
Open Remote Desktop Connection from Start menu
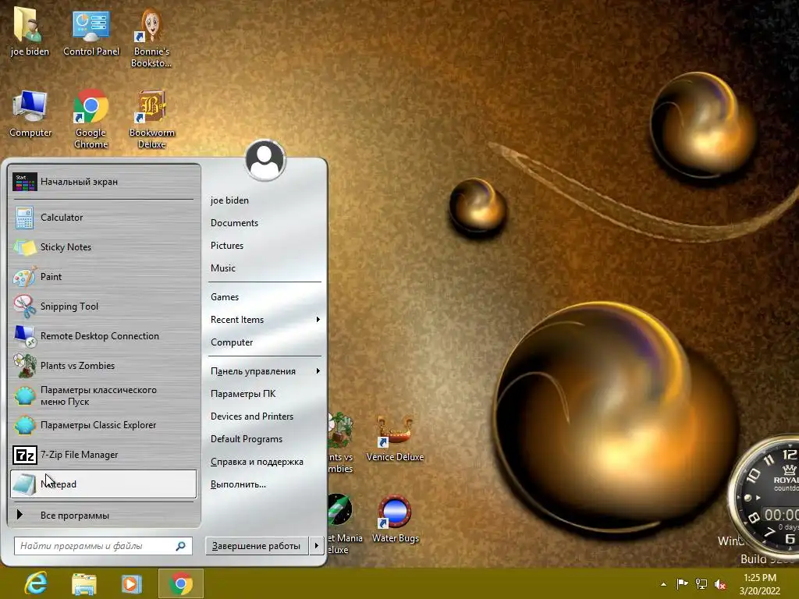[x=103, y=336]
